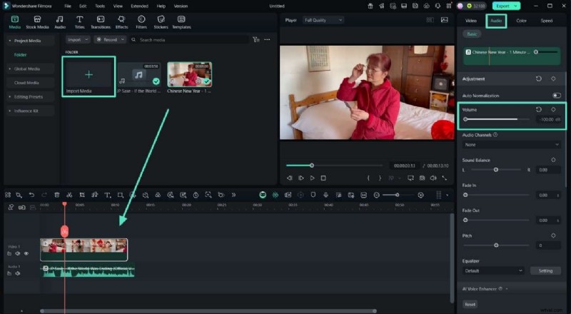Viewport: 571px width, 314px height.
Task: Add a Volume keyframe diamond
Action: click(x=553, y=109)
